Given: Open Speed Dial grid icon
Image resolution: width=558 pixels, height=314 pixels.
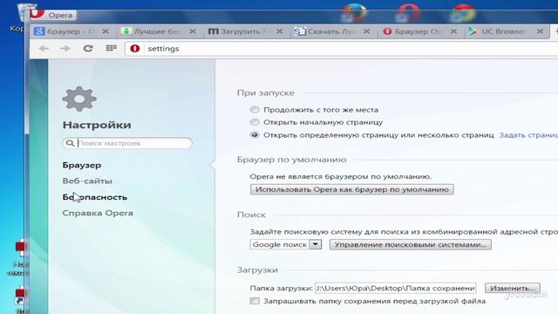Looking at the screenshot, I should 111,48.
